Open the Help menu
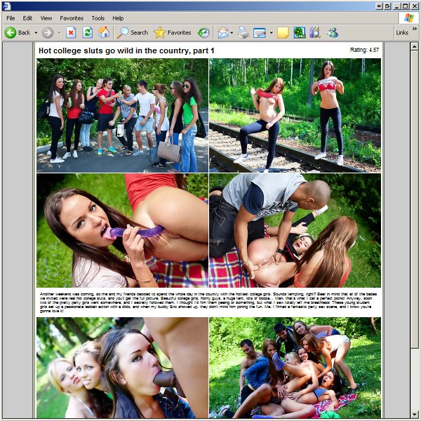Screen dimensions: 421x421 (118, 18)
